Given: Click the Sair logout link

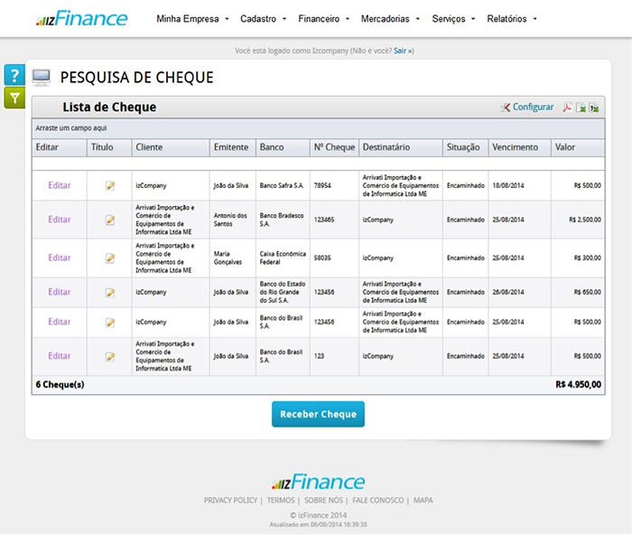Looking at the screenshot, I should point(400,52).
